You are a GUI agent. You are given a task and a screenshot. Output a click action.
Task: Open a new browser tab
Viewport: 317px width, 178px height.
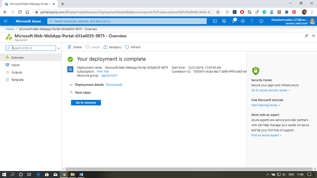pyautogui.click(x=63, y=4)
